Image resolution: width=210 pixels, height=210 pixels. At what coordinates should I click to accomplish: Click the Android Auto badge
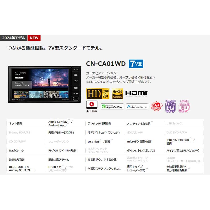(137, 106)
